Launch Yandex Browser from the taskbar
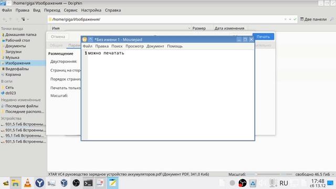 click(40, 183)
